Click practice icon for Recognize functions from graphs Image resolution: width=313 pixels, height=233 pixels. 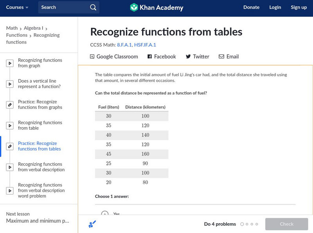(10, 105)
